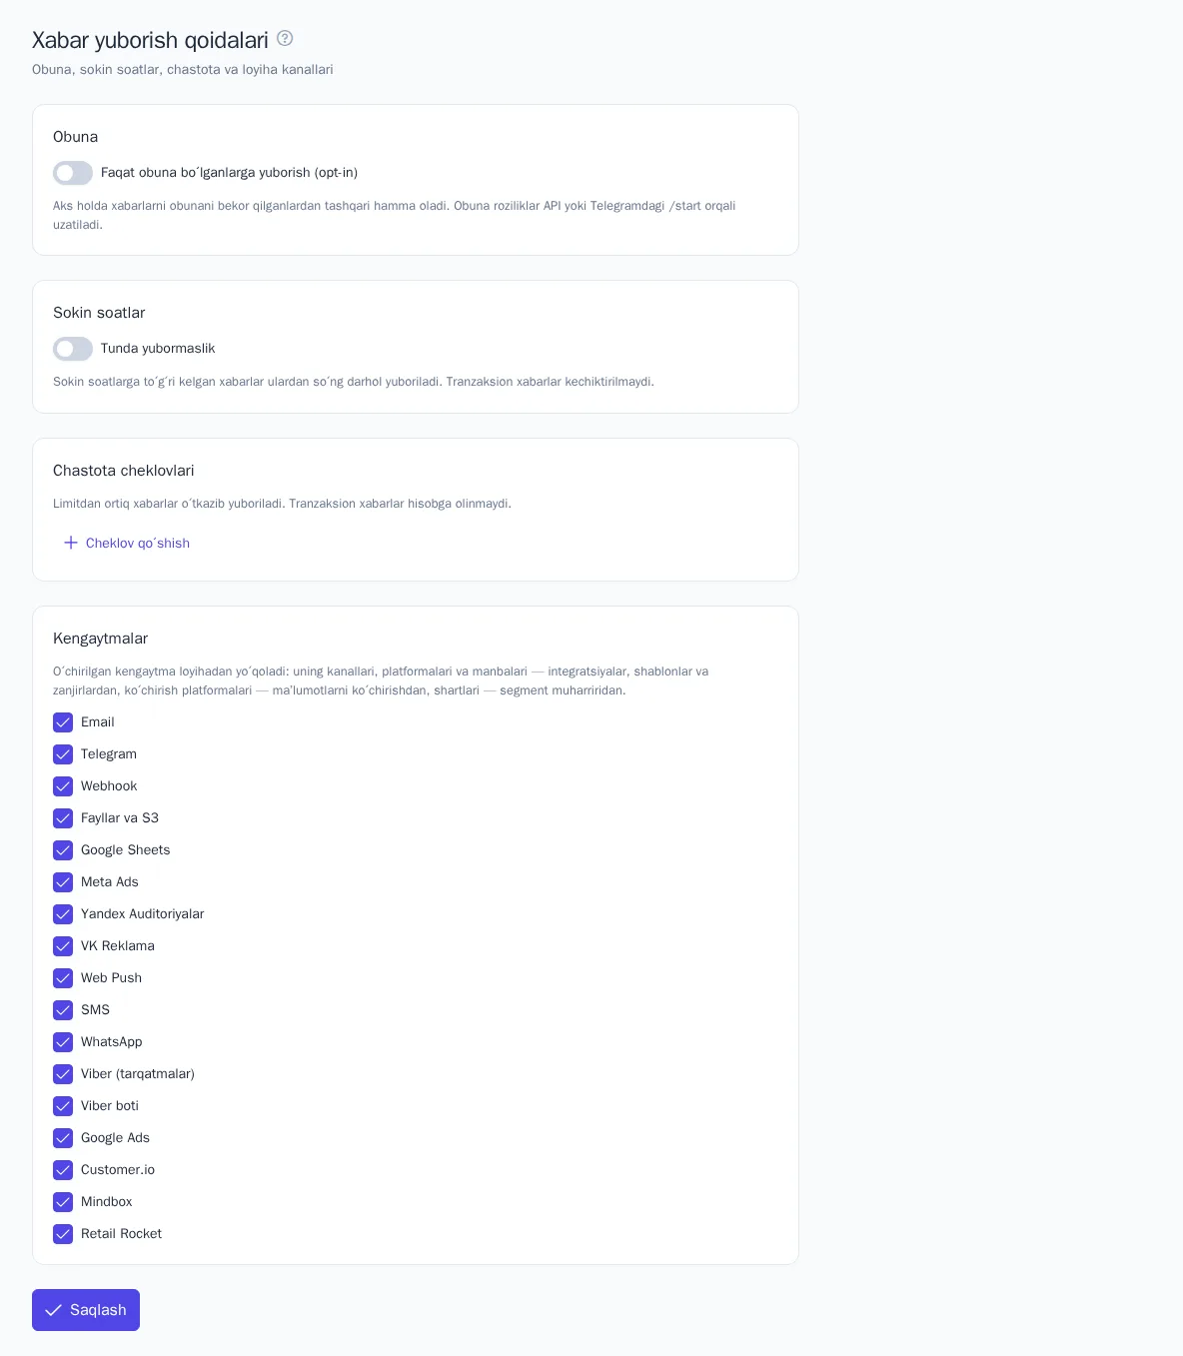Toggle the Fayllar va S3 checkbox
The width and height of the screenshot is (1183, 1356).
click(63, 818)
